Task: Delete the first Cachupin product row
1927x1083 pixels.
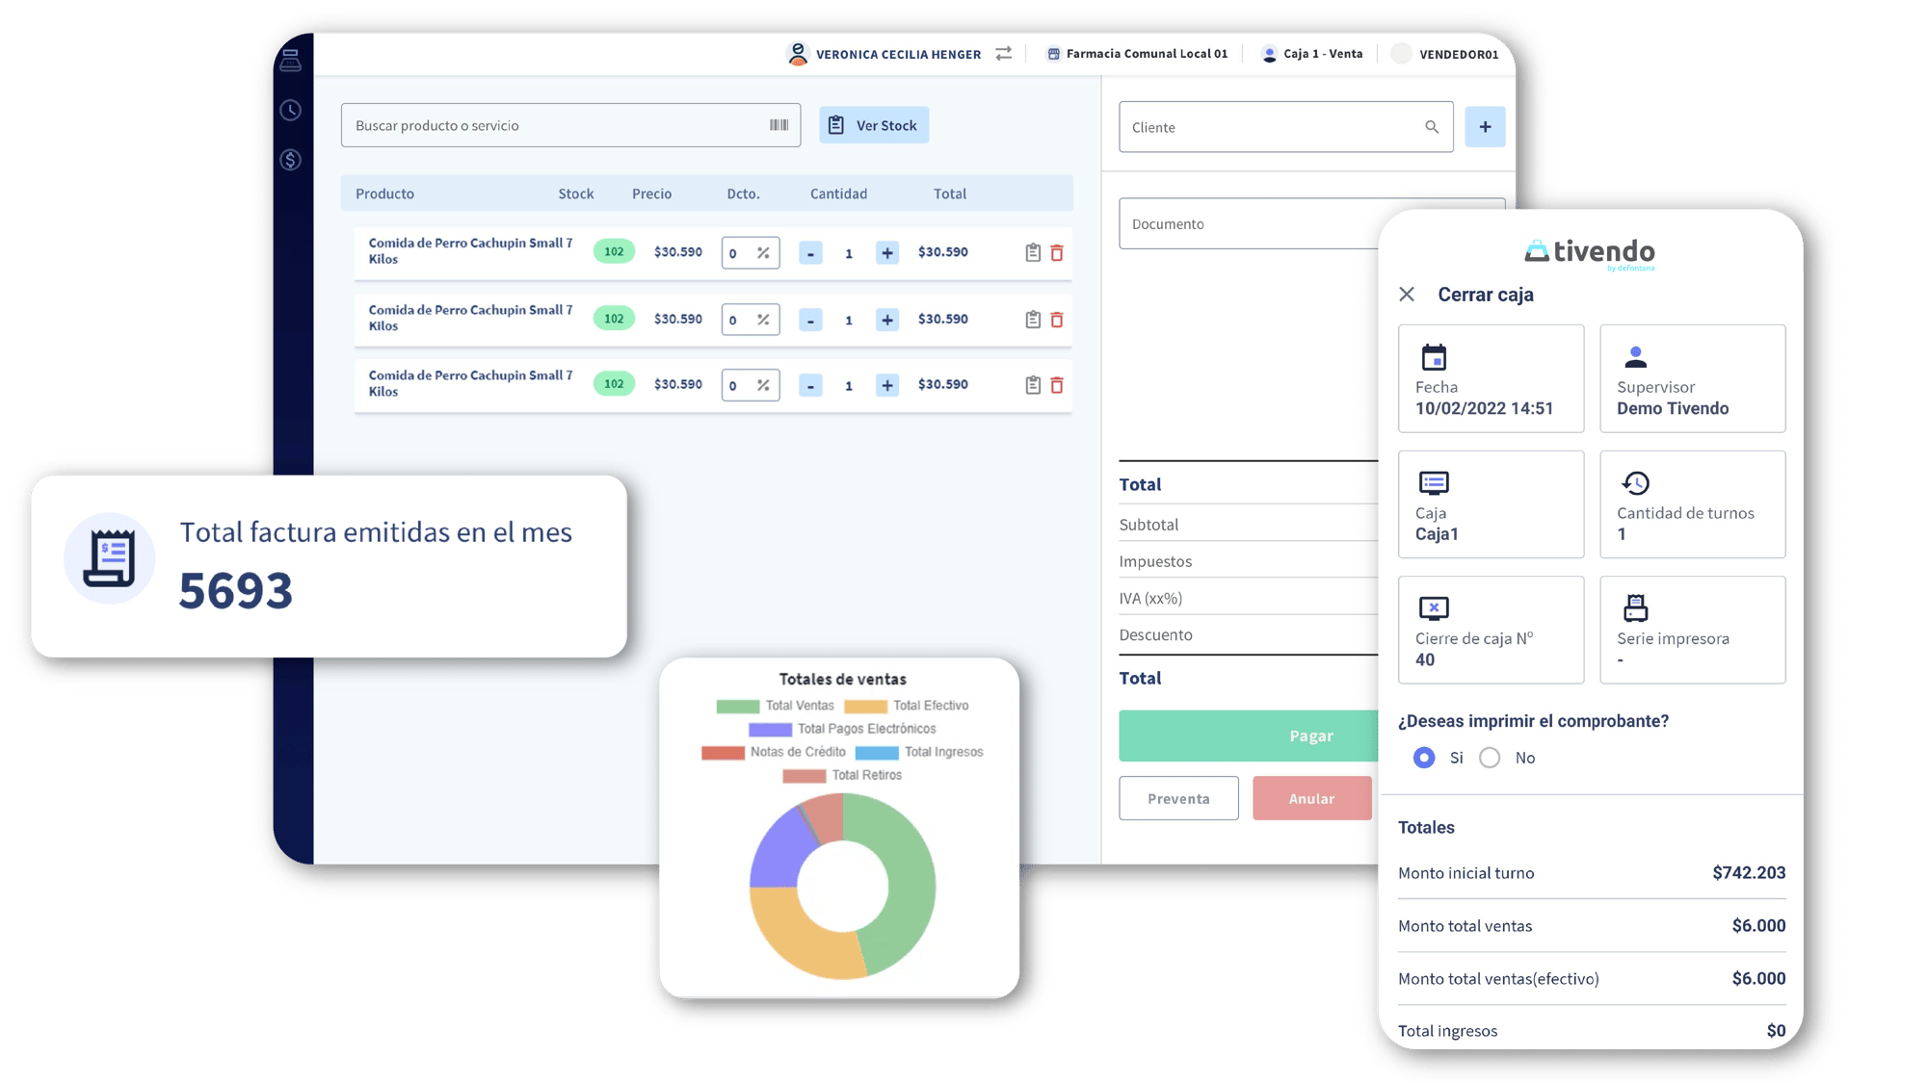Action: [1057, 252]
